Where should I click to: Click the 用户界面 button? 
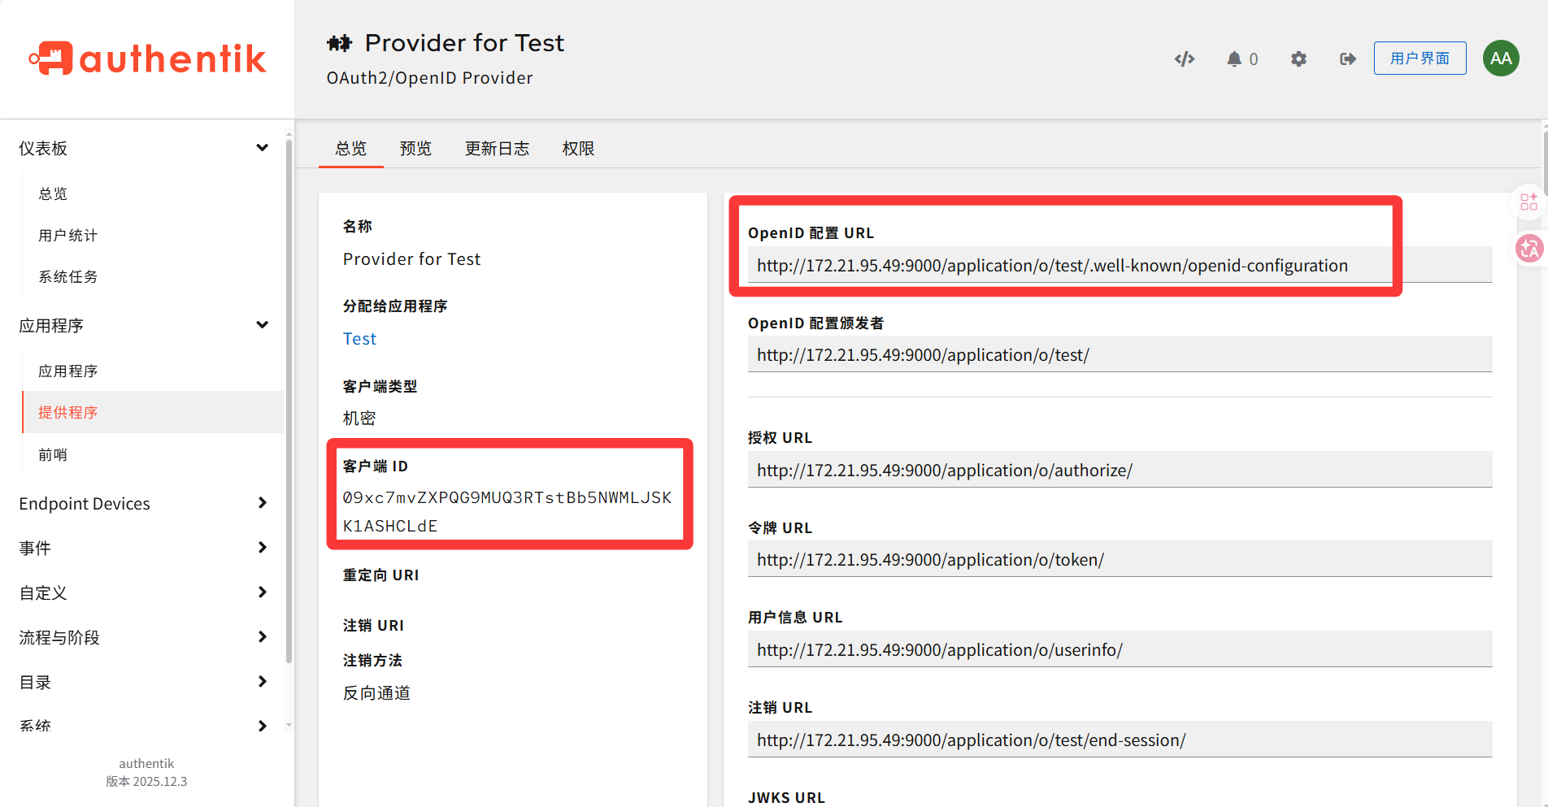click(1420, 59)
